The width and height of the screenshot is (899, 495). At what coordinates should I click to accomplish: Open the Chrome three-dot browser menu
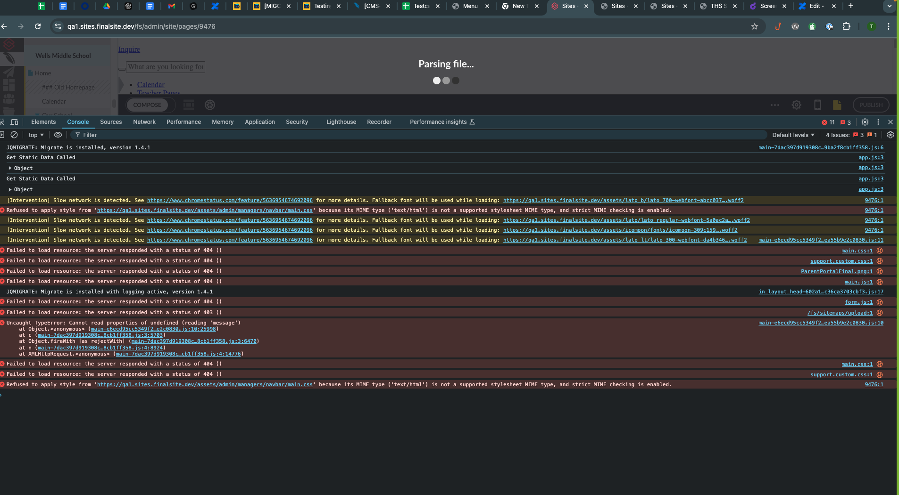tap(889, 26)
